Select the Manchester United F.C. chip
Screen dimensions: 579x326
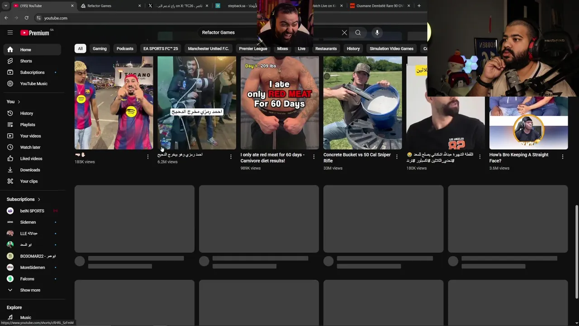point(208,48)
